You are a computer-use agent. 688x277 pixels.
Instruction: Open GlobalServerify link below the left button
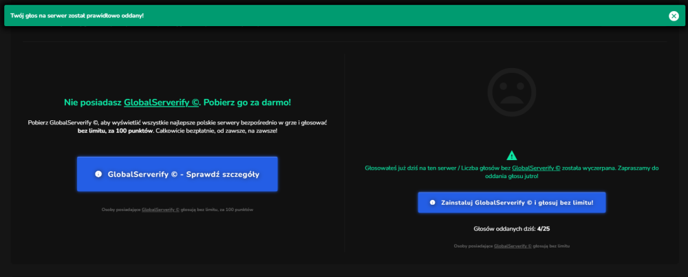(x=160, y=210)
